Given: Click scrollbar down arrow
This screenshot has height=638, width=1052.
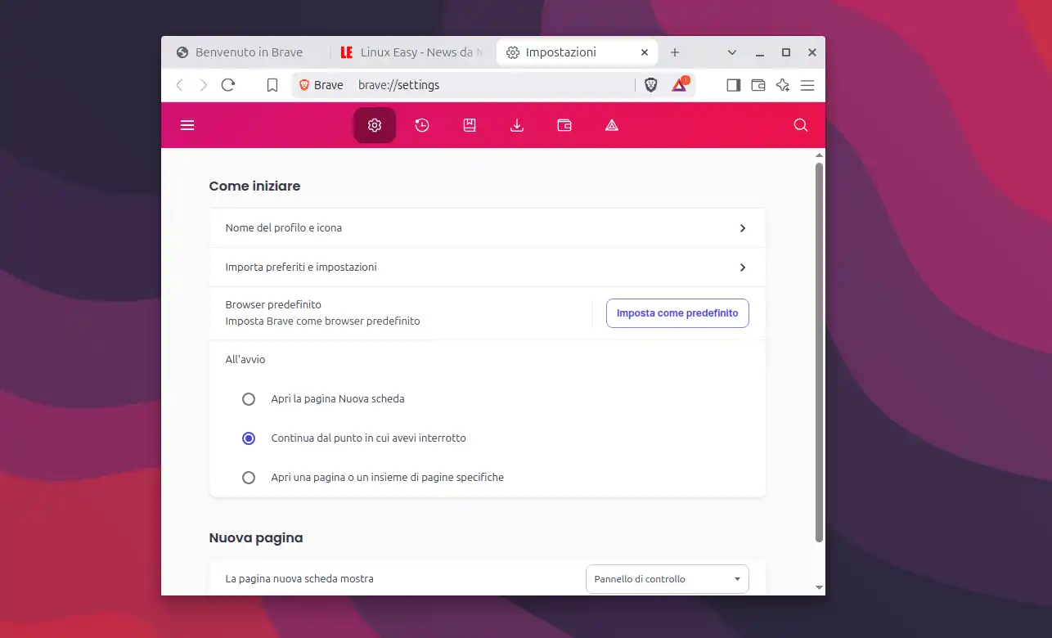Looking at the screenshot, I should coord(819,587).
